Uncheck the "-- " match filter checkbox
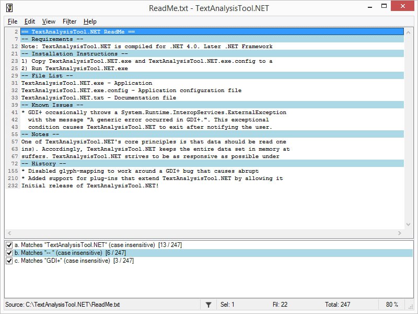The width and height of the screenshot is (418, 314). 9,253
